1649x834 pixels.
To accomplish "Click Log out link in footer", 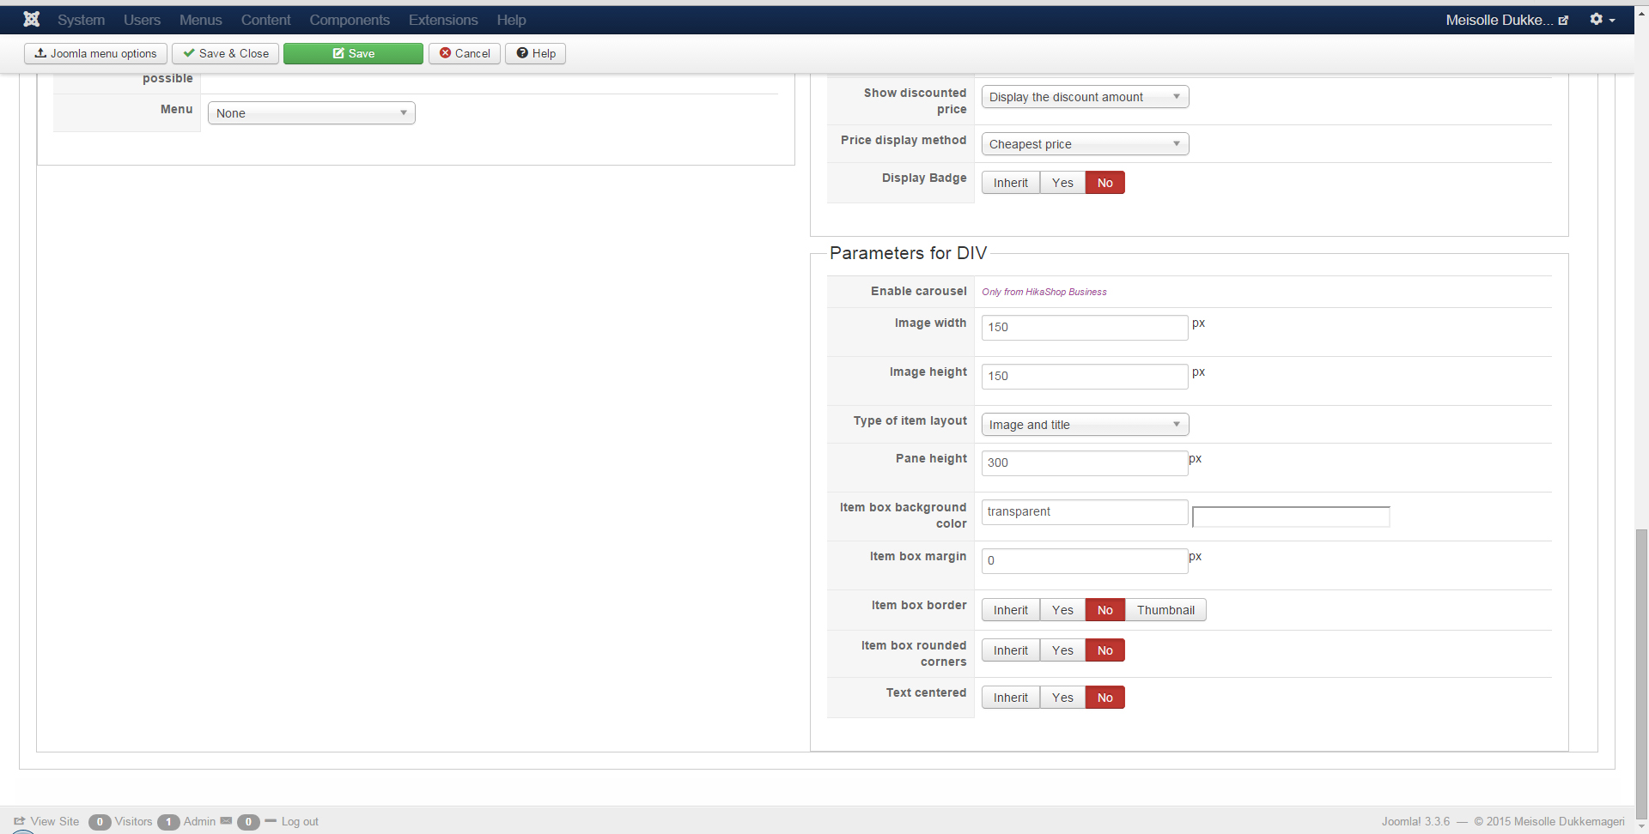I will (300, 821).
